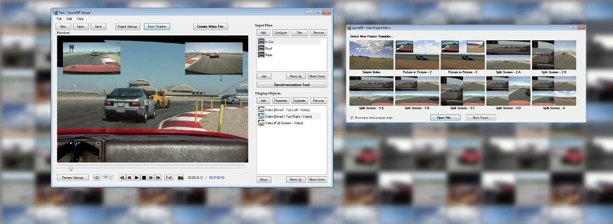Click the Rear input file icon
The width and height of the screenshot is (613, 224).
(261, 55)
